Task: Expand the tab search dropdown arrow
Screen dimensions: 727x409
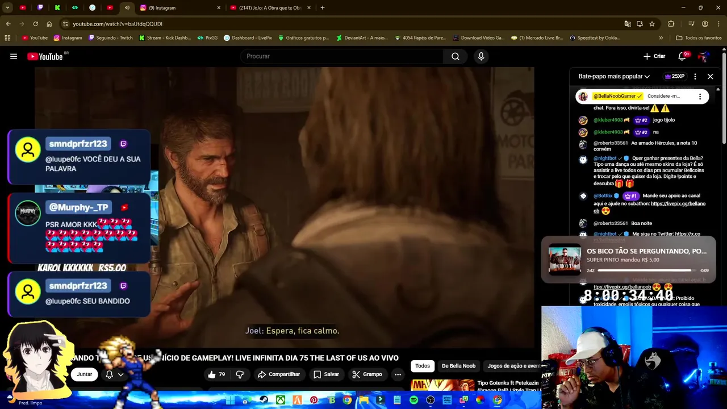Action: [7, 8]
